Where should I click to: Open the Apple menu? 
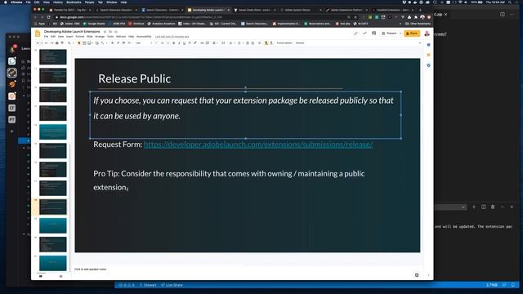(x=5, y=2)
